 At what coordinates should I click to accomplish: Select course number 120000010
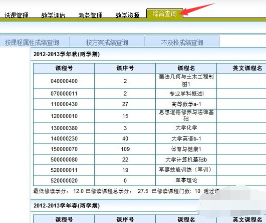point(64,116)
